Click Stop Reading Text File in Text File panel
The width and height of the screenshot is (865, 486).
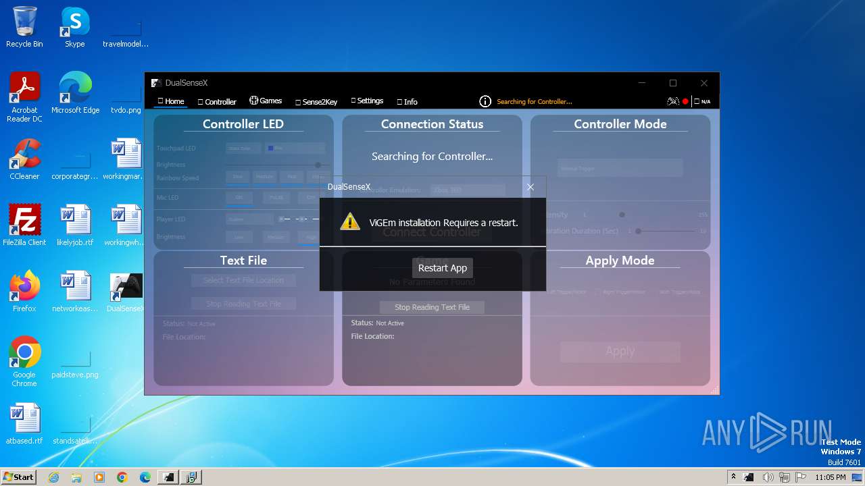click(x=244, y=304)
